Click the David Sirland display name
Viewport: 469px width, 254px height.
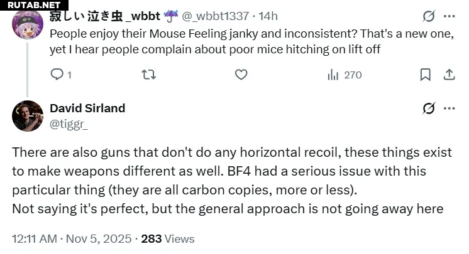tap(87, 108)
